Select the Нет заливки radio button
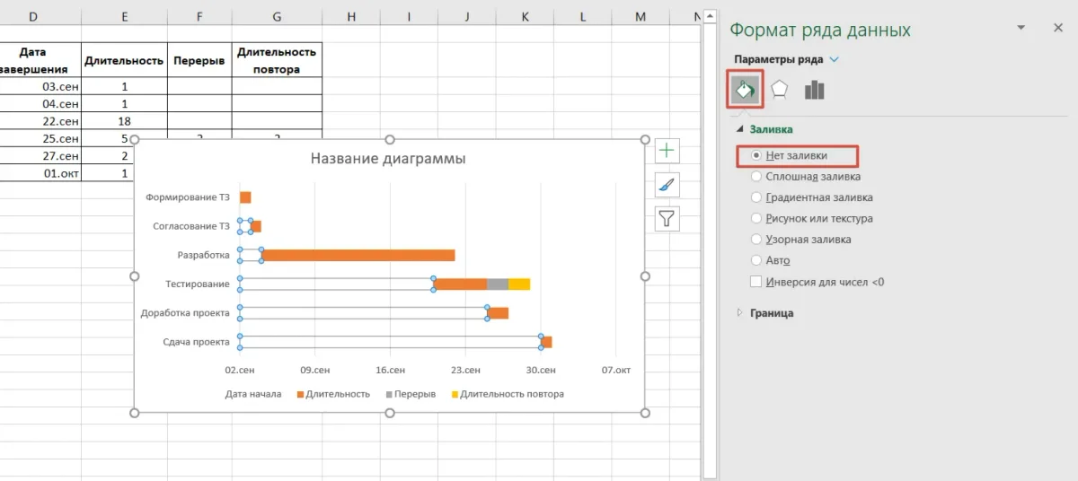Viewport: 1078px width, 481px height. click(756, 156)
